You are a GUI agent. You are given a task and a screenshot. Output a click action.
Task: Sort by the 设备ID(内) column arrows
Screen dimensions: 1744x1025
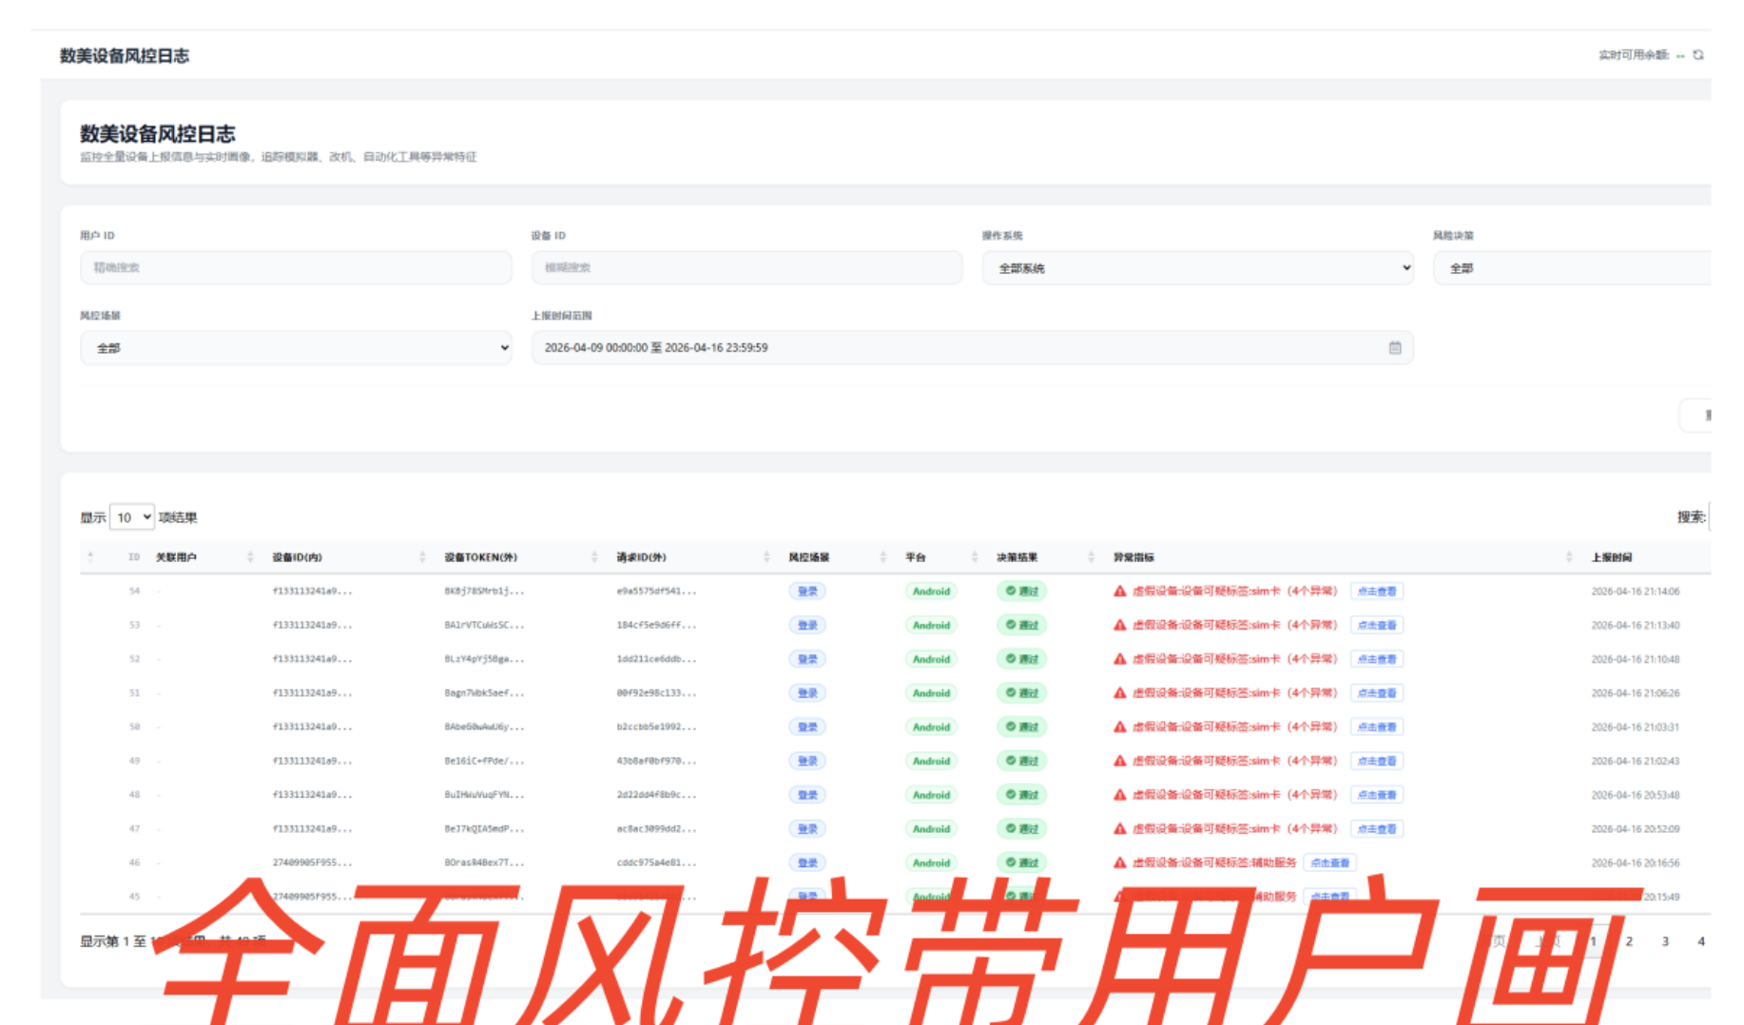422,557
